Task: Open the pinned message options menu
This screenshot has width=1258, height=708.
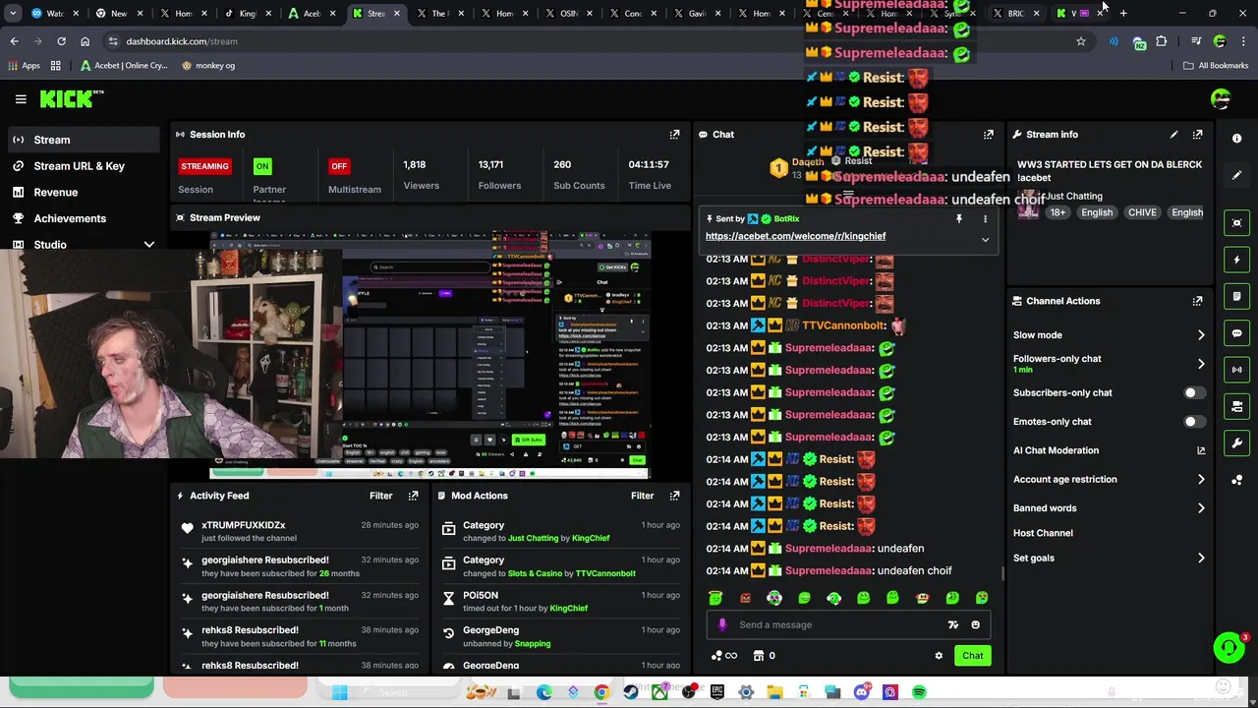Action: pyautogui.click(x=985, y=219)
